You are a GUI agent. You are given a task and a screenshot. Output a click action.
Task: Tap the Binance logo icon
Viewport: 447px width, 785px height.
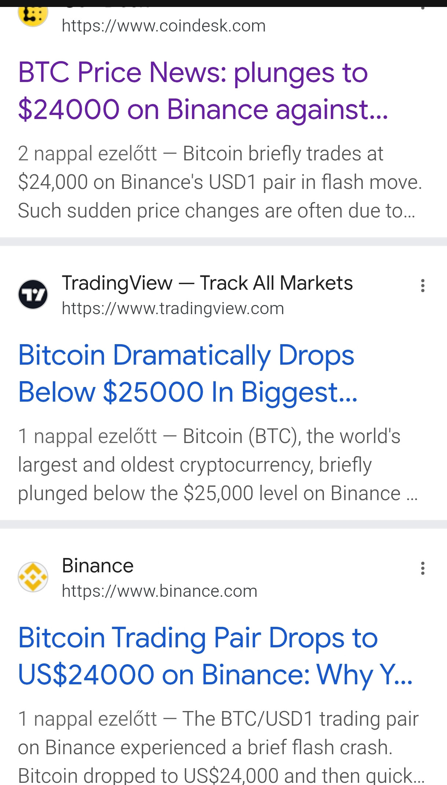coord(33,577)
